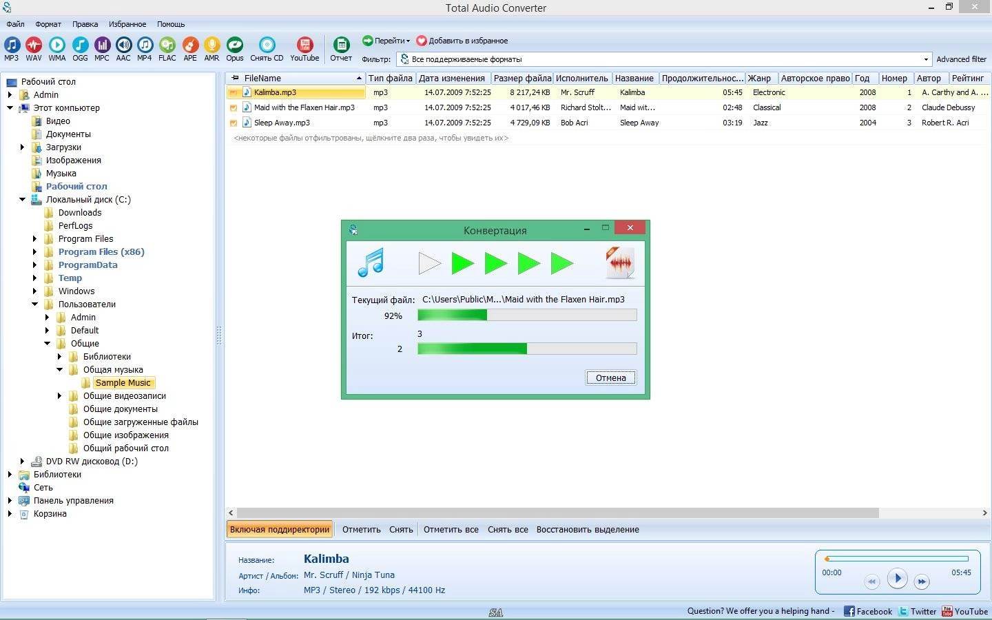Viewport: 992px width, 620px height.
Task: Collapse the Этот компьютер node
Action: click(10, 108)
